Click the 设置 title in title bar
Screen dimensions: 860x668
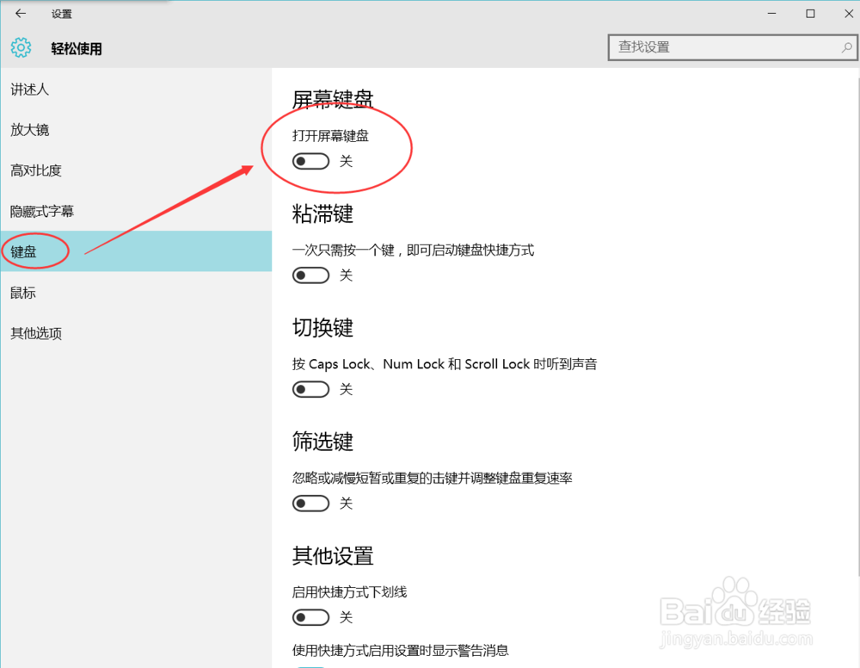(x=62, y=13)
